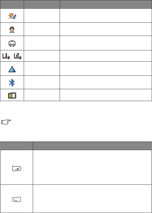Click the wide gray header of the upper table

[106, 4]
